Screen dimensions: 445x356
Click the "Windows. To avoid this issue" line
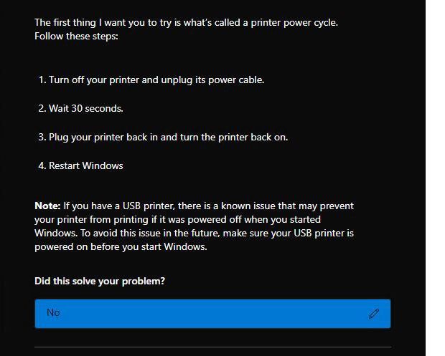pos(194,233)
